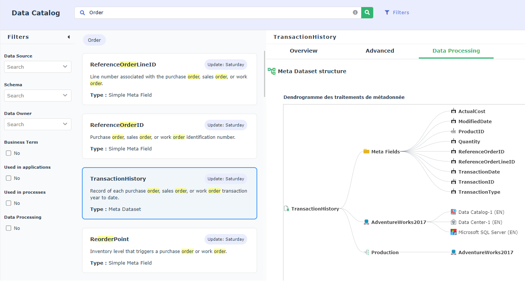525x284 pixels.
Task: Click the info icon in search bar
Action: (x=355, y=13)
